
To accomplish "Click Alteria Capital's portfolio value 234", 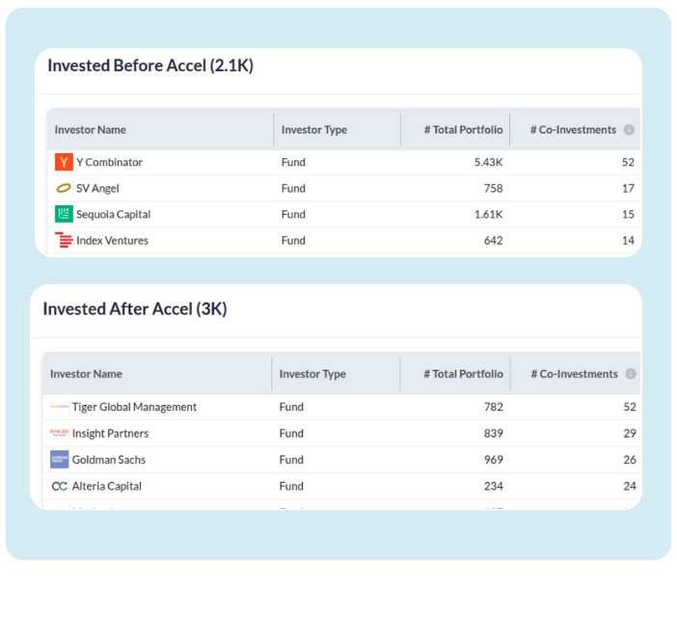I will click(x=494, y=487).
